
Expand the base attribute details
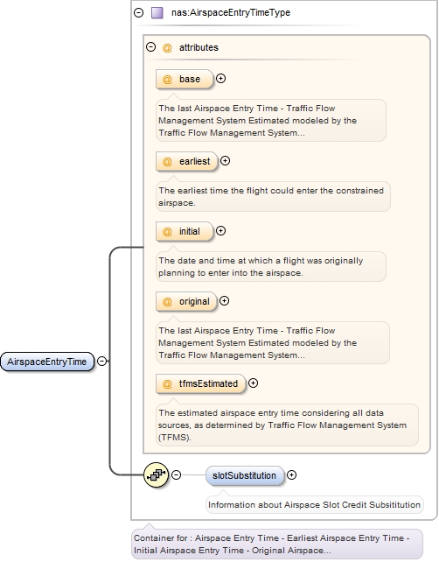(x=221, y=79)
